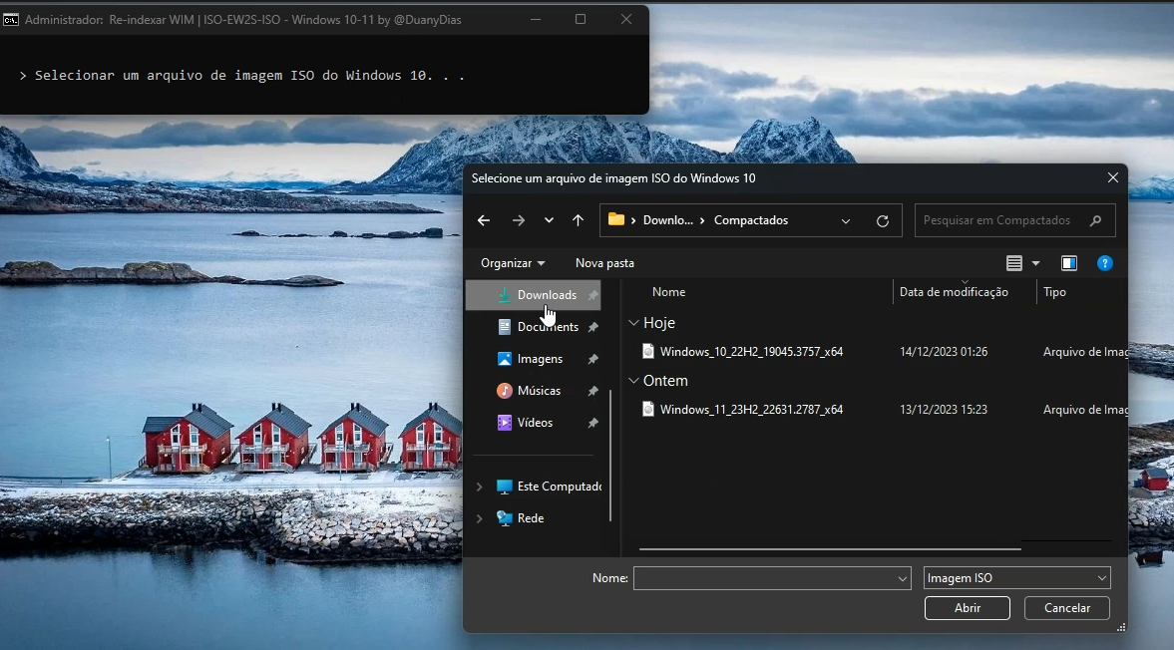Screen dimensions: 1174x650
Task: Click the Cancelar button
Action: [1066, 607]
